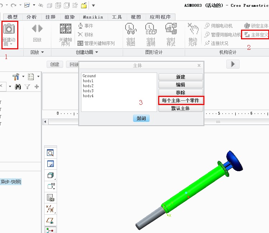Click the 新建动画 camera icon

(x=9, y=29)
